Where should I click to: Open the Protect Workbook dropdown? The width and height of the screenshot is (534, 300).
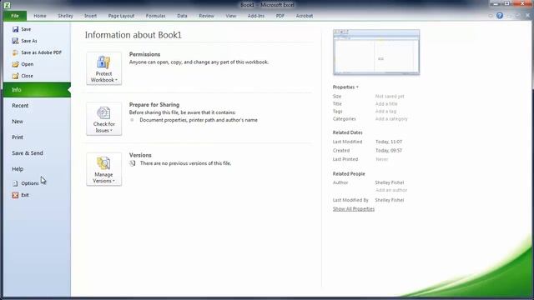[x=103, y=68]
